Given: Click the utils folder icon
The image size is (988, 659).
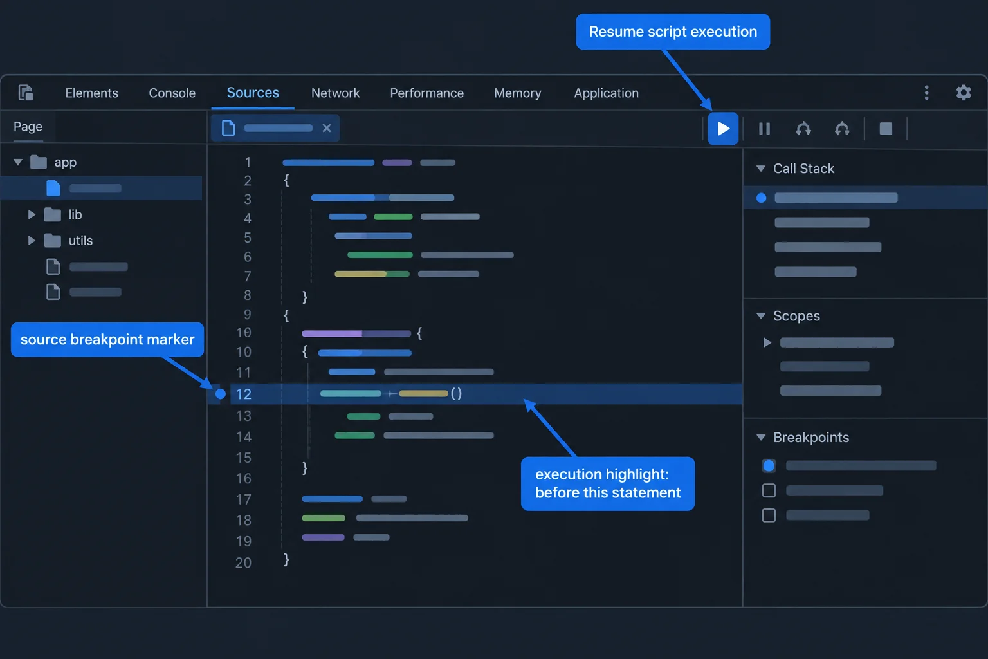Looking at the screenshot, I should click(52, 241).
